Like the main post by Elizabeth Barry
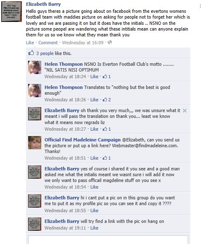201x244 pixels. click(30, 43)
